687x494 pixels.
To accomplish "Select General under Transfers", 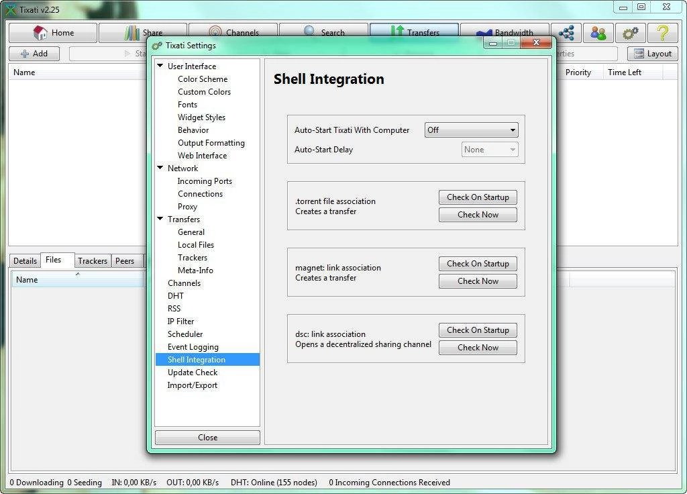I will [191, 232].
